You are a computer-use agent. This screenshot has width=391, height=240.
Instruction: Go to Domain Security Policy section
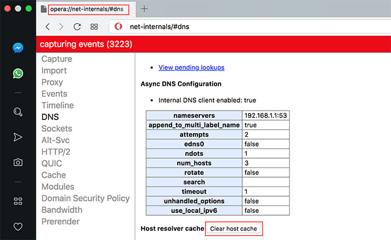(x=85, y=198)
